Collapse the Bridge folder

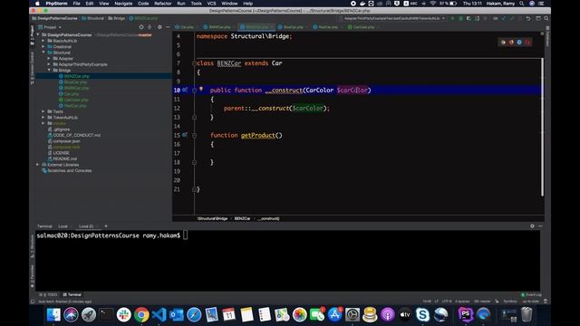pyautogui.click(x=49, y=71)
